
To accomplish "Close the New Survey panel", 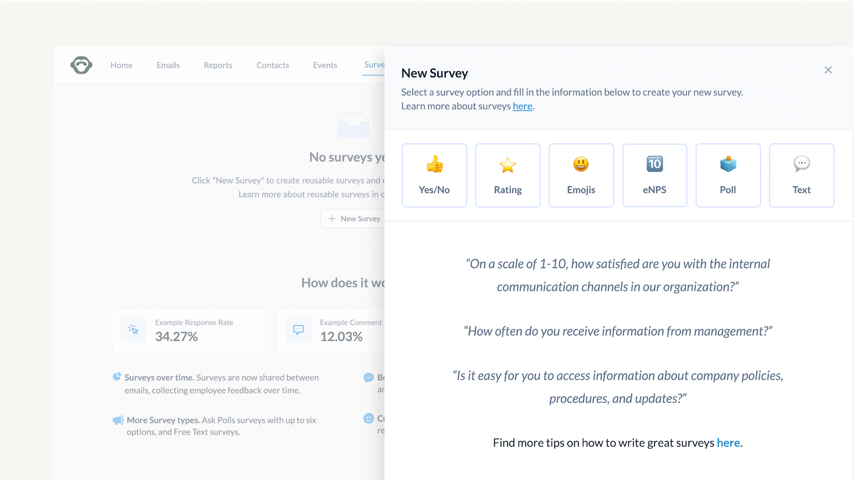I will [x=828, y=70].
